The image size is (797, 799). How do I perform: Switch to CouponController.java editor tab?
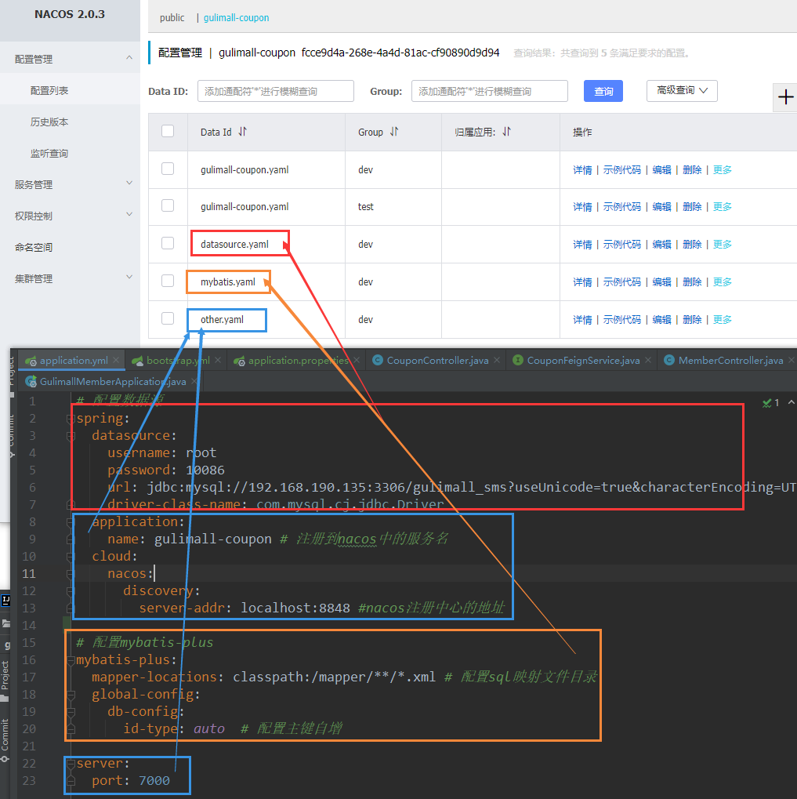[x=437, y=360]
